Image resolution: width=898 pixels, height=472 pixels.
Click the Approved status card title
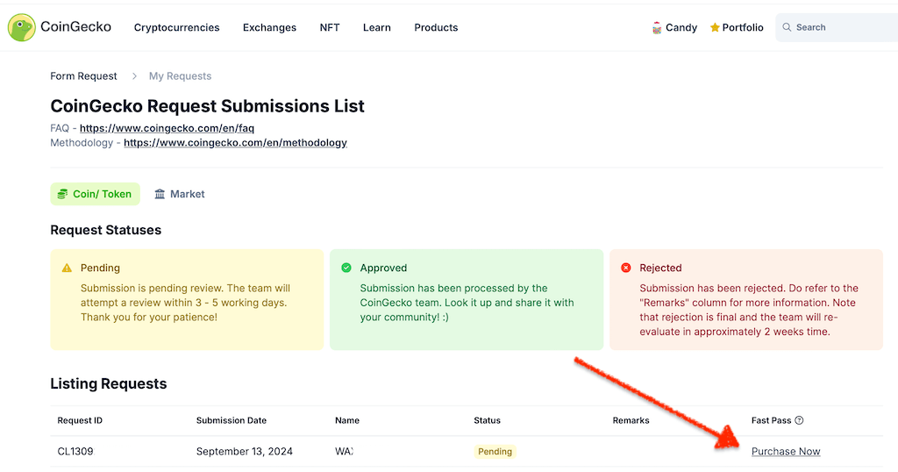click(383, 268)
